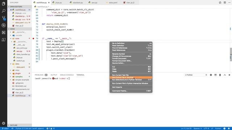Open the Search view in activity bar
The height and width of the screenshot is (130, 232).
click(x=4, y=11)
